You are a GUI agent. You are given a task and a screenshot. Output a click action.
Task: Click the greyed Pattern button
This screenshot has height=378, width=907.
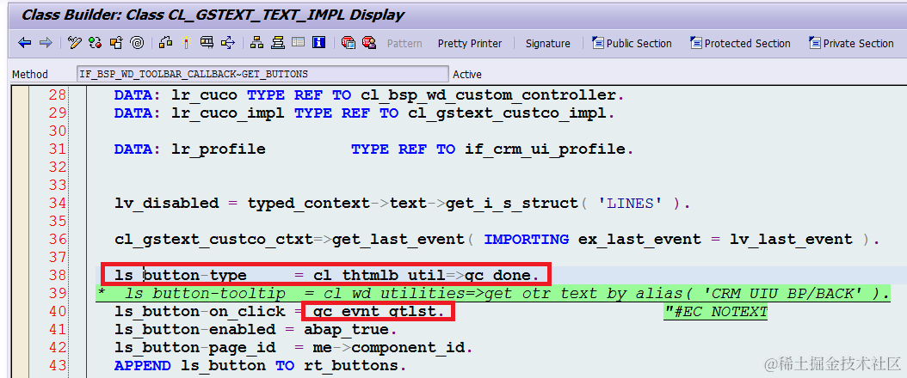(x=404, y=43)
